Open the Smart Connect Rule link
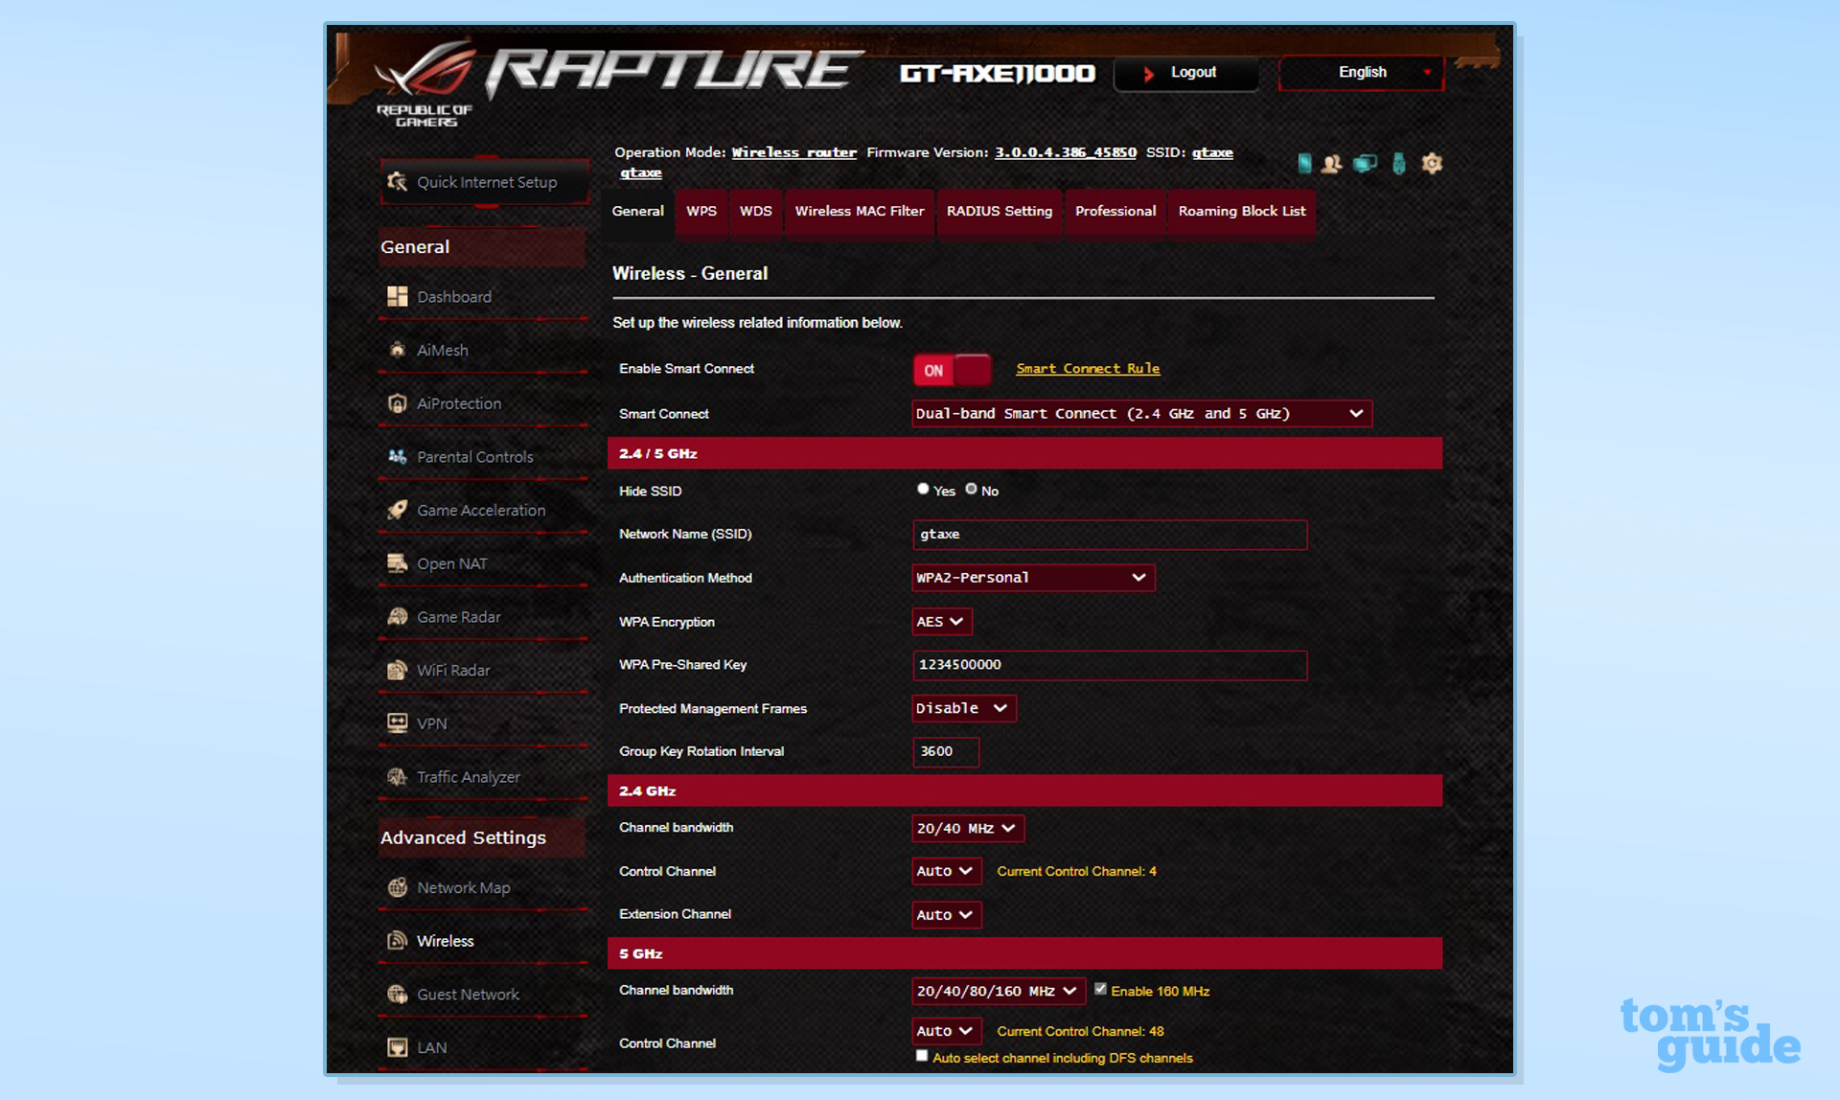 1088,369
